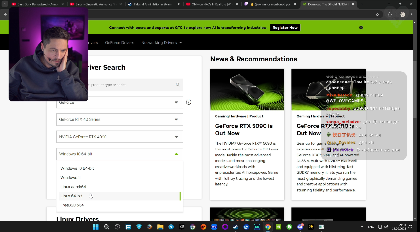
Task: Show hidden system tray icons
Action: tap(362, 227)
